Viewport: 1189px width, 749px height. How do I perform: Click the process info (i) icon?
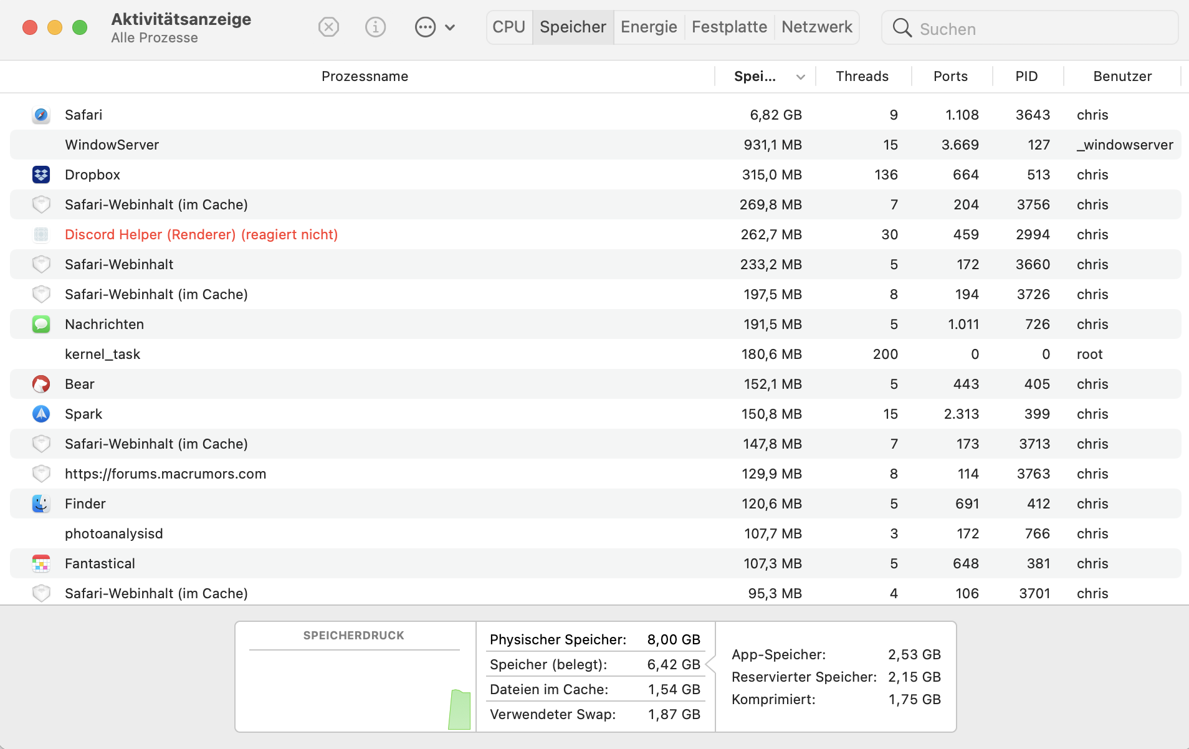375,27
